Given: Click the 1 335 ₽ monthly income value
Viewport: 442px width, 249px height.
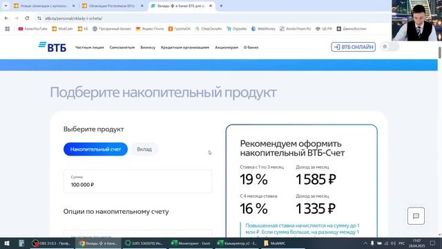Looking at the screenshot, I should click(316, 209).
